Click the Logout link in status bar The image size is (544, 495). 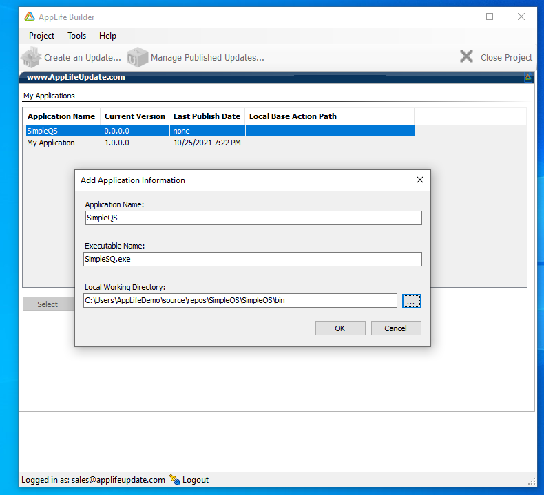196,480
